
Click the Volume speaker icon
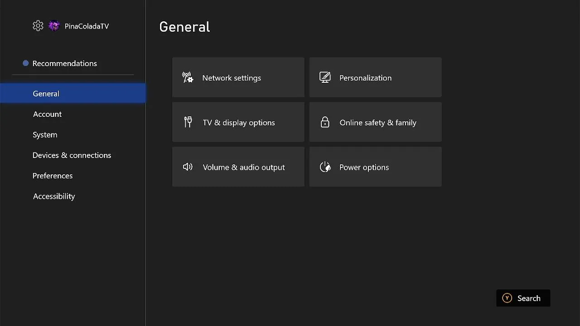click(x=188, y=167)
